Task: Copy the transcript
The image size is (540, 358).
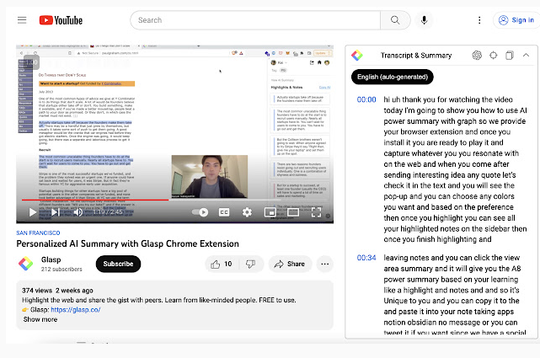Action: (x=510, y=55)
